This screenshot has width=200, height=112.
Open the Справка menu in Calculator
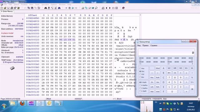pyautogui.click(x=154, y=45)
